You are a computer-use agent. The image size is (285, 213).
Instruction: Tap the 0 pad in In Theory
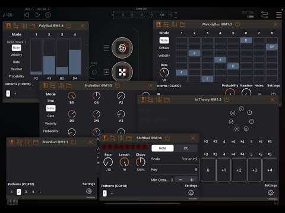pos(208,170)
